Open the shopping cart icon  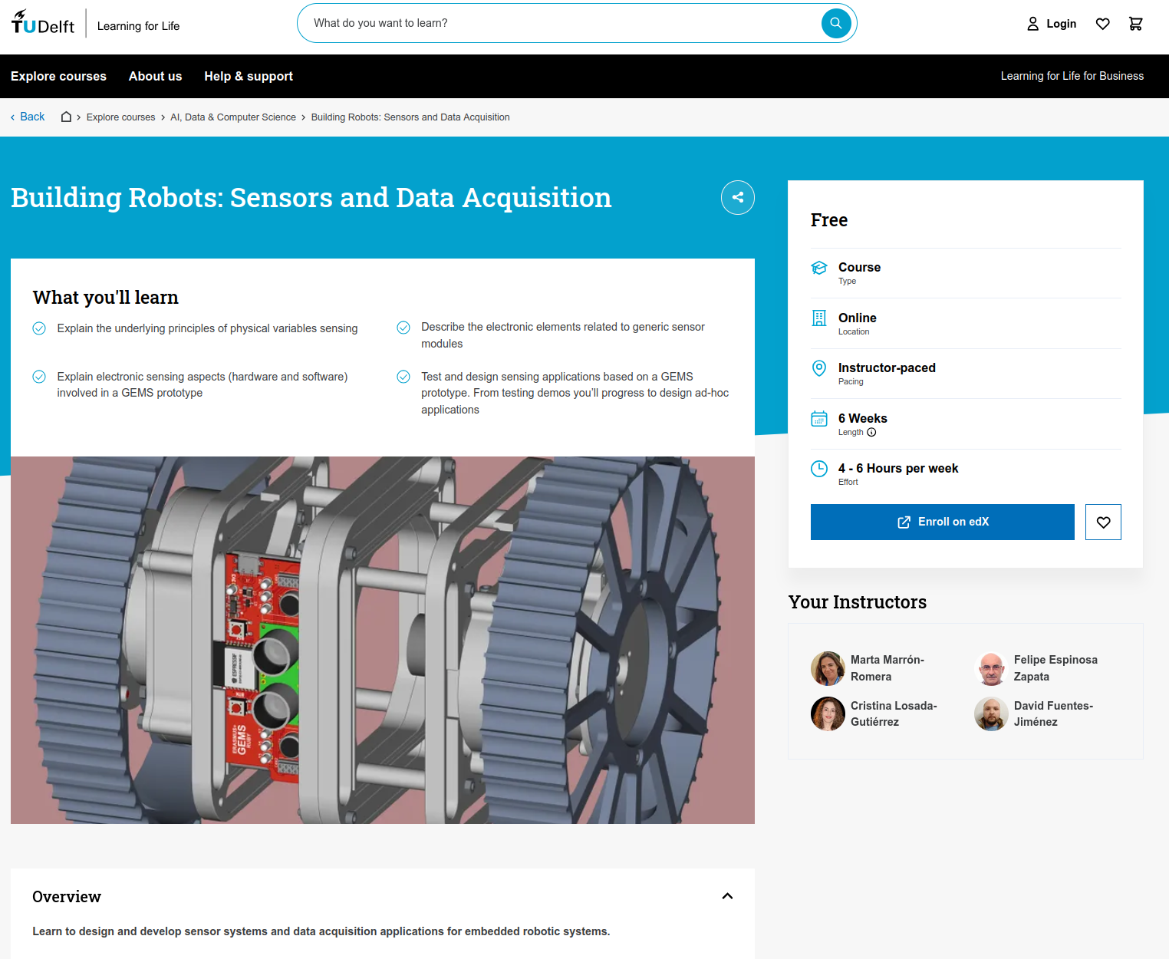coord(1136,24)
